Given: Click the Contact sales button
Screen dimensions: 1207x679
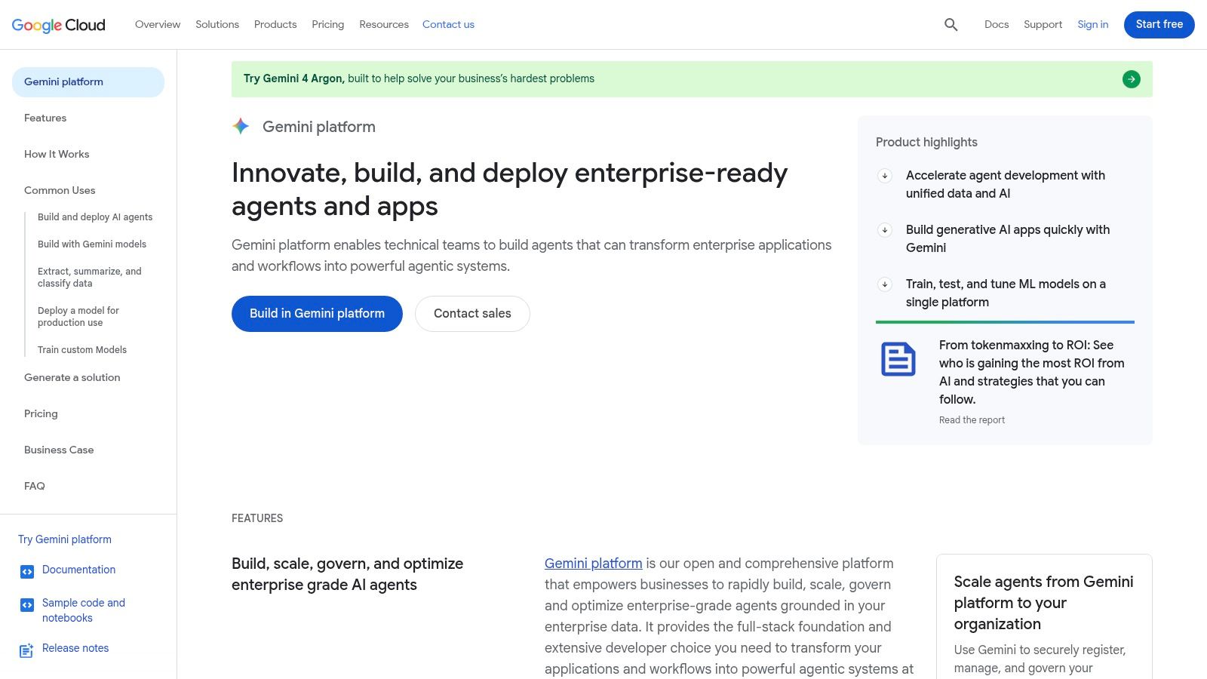Looking at the screenshot, I should (x=472, y=314).
